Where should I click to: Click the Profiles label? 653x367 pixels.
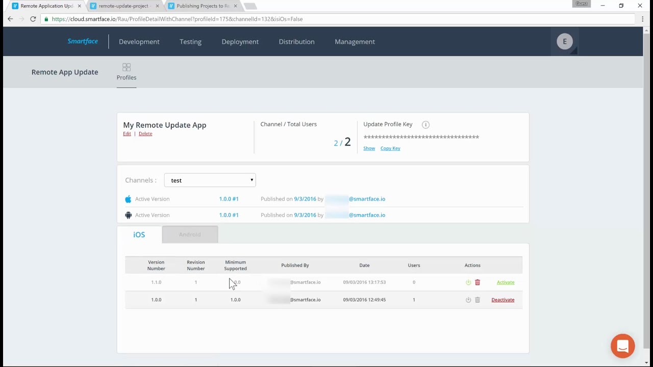(127, 77)
